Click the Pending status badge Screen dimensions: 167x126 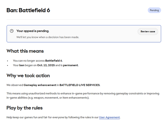coord(154,10)
